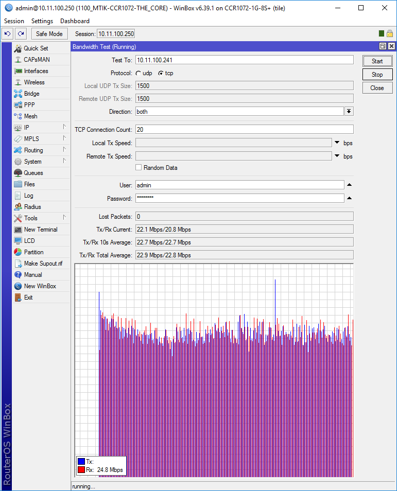
Task: Select the udp protocol radio button
Action: [x=138, y=73]
